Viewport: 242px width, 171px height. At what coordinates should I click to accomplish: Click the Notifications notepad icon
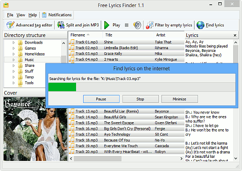(44, 15)
